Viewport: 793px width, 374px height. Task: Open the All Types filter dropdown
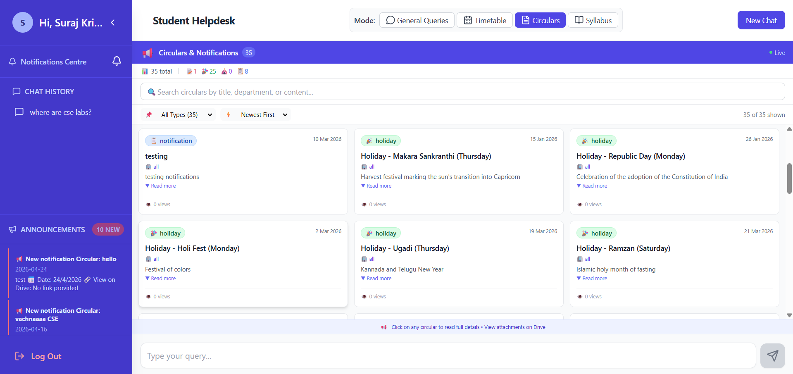click(x=179, y=114)
